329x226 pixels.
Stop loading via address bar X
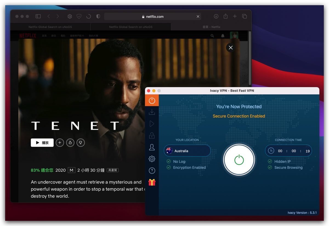click(198, 16)
